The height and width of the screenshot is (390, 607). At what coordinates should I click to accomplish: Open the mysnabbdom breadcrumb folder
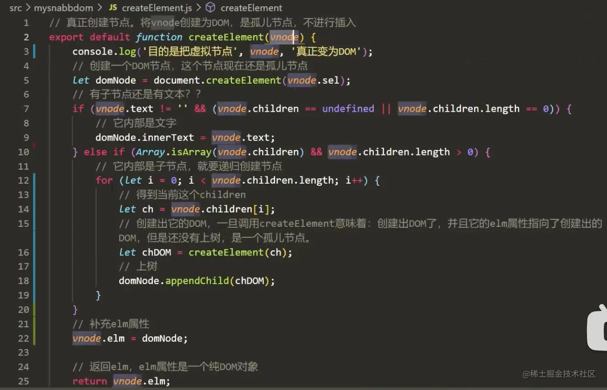pyautogui.click(x=63, y=8)
